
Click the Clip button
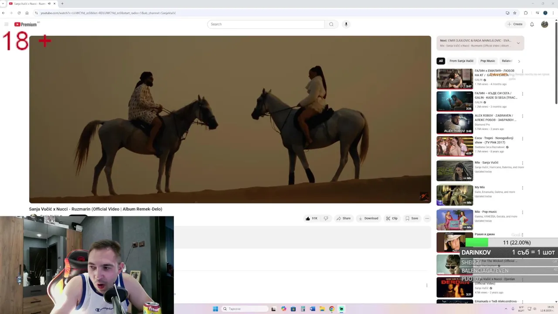coord(391,218)
